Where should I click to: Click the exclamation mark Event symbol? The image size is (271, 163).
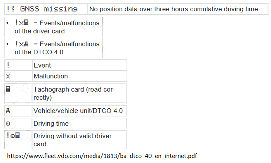(8, 65)
